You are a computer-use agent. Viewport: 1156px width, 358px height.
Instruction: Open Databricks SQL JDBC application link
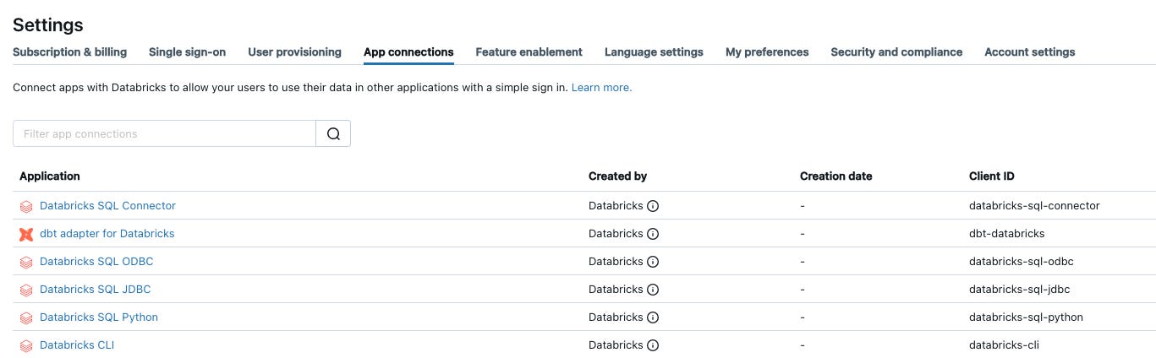click(x=95, y=290)
